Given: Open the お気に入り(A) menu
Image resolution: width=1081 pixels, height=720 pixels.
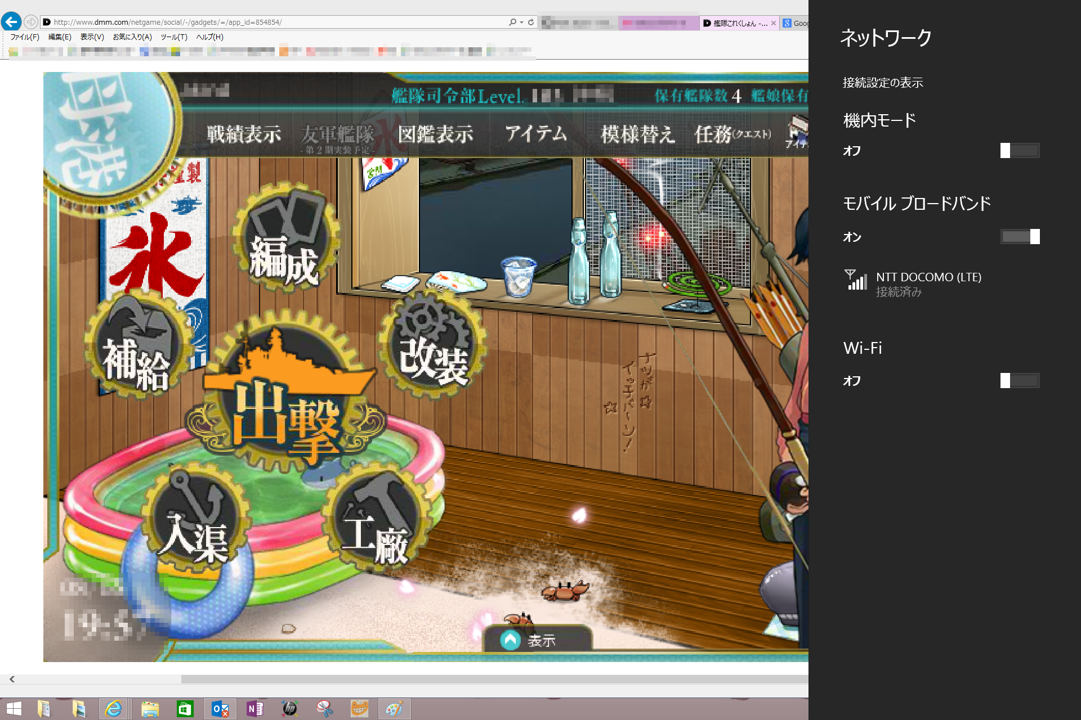Looking at the screenshot, I should click(x=132, y=37).
